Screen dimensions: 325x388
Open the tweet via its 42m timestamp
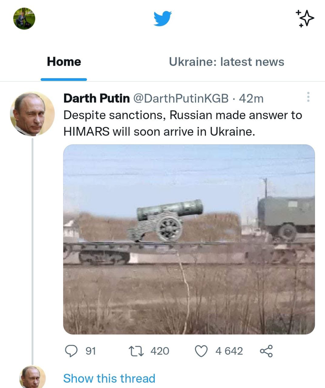(251, 98)
